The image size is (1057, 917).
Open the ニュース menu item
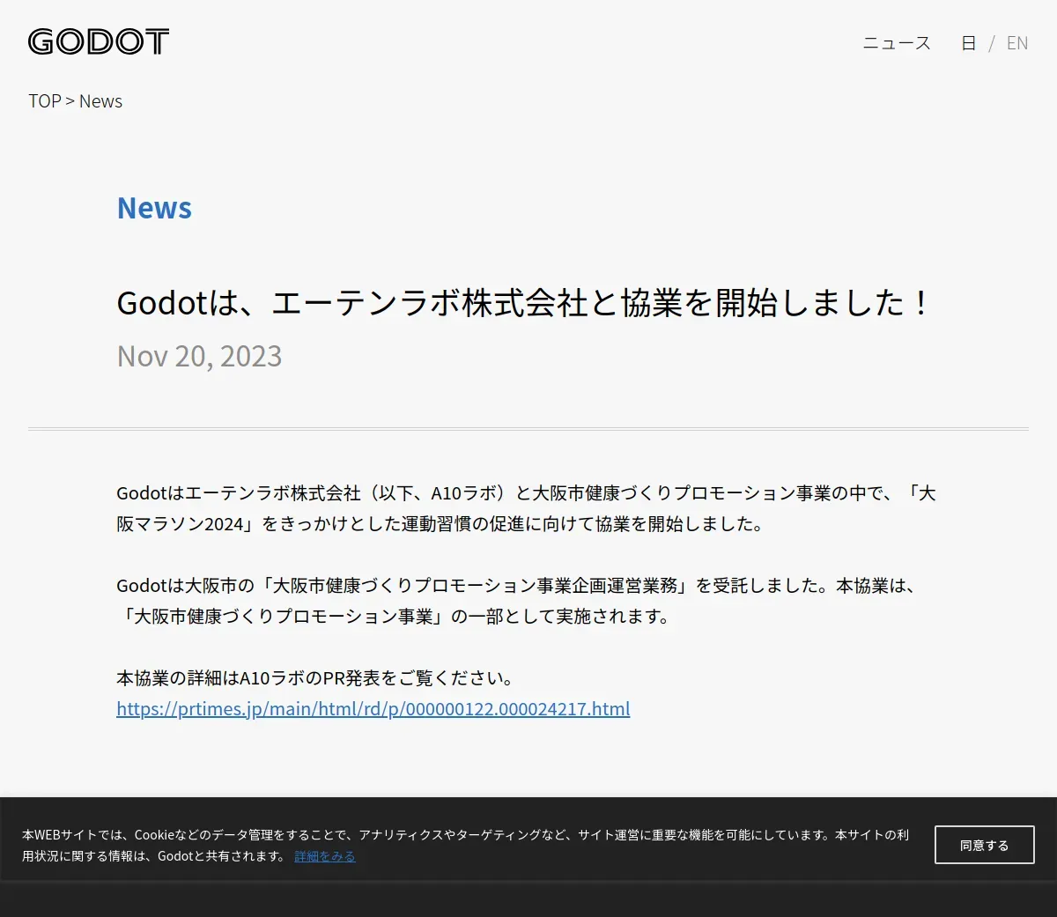pyautogui.click(x=897, y=43)
